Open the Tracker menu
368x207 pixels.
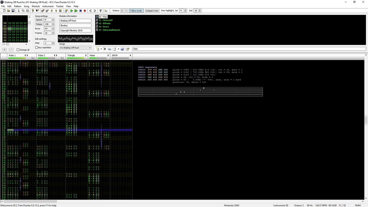[x=60, y=6]
